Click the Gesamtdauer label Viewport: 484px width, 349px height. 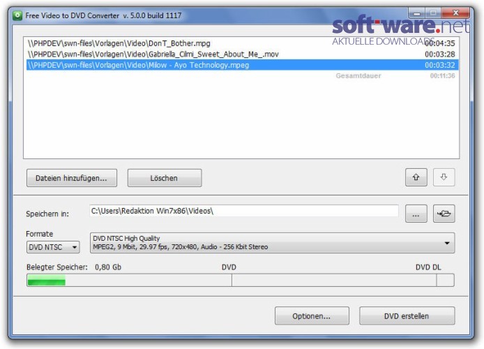(358, 76)
